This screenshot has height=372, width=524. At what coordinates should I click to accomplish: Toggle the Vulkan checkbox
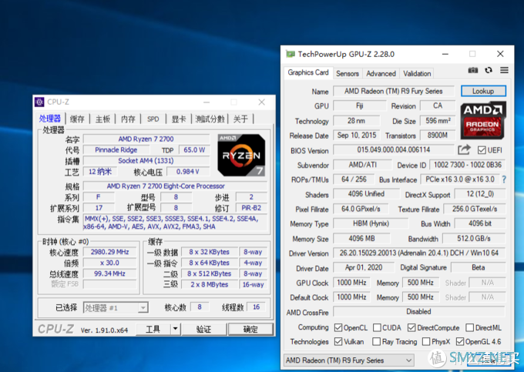coord(338,342)
